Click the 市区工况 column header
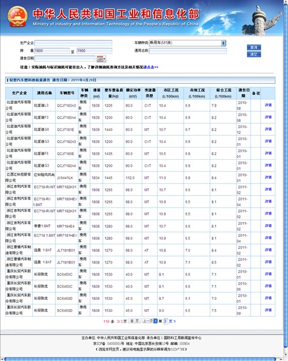Screen dimensions: 288x361 (x=170, y=93)
